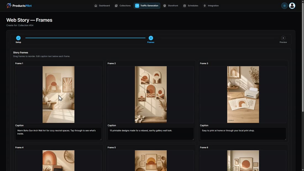Edit the Frame 1 caption text box

58,134
